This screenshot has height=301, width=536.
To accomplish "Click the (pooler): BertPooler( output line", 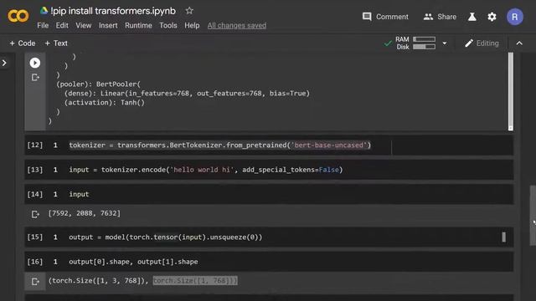I will [99, 84].
